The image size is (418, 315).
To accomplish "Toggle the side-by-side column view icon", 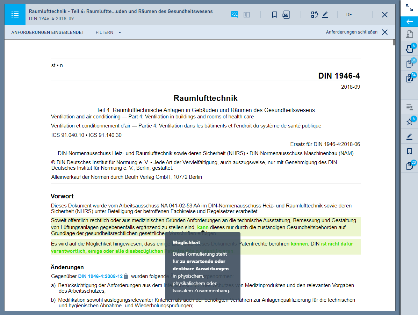I will tap(247, 15).
